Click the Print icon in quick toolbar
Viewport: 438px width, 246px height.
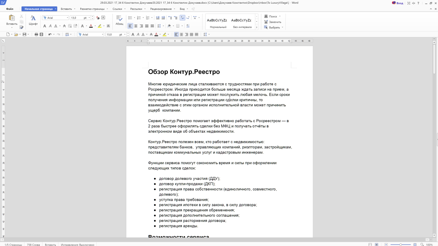[36, 34]
